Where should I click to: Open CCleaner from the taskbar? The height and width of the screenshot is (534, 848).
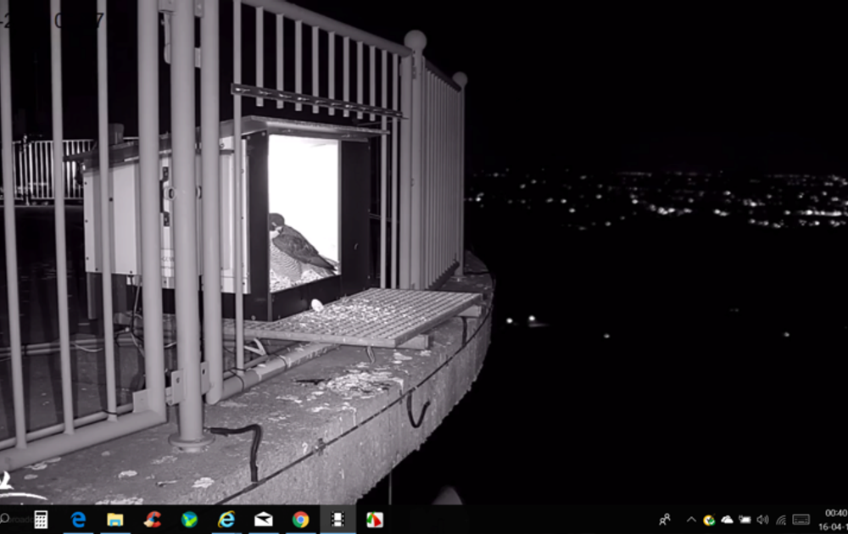153,520
